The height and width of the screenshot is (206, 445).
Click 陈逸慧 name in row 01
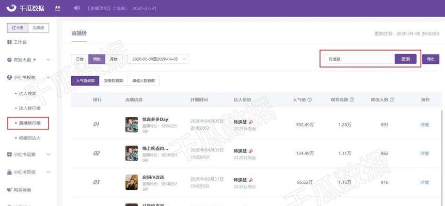[240, 122]
